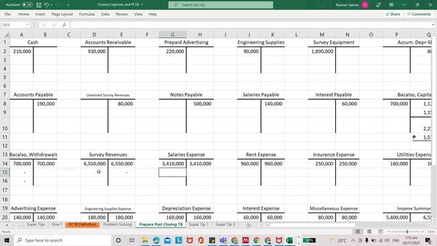Click the Comments button

tap(419, 14)
